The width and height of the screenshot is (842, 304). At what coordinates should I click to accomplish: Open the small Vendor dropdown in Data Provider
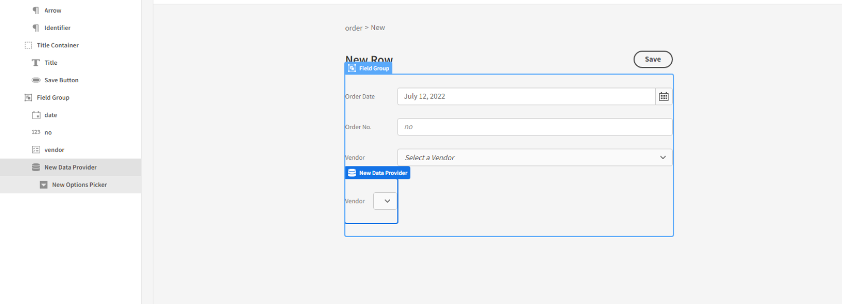[385, 201]
